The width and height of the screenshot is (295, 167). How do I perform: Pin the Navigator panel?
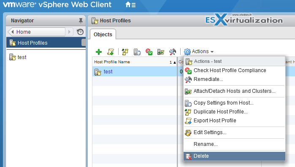coord(81,21)
